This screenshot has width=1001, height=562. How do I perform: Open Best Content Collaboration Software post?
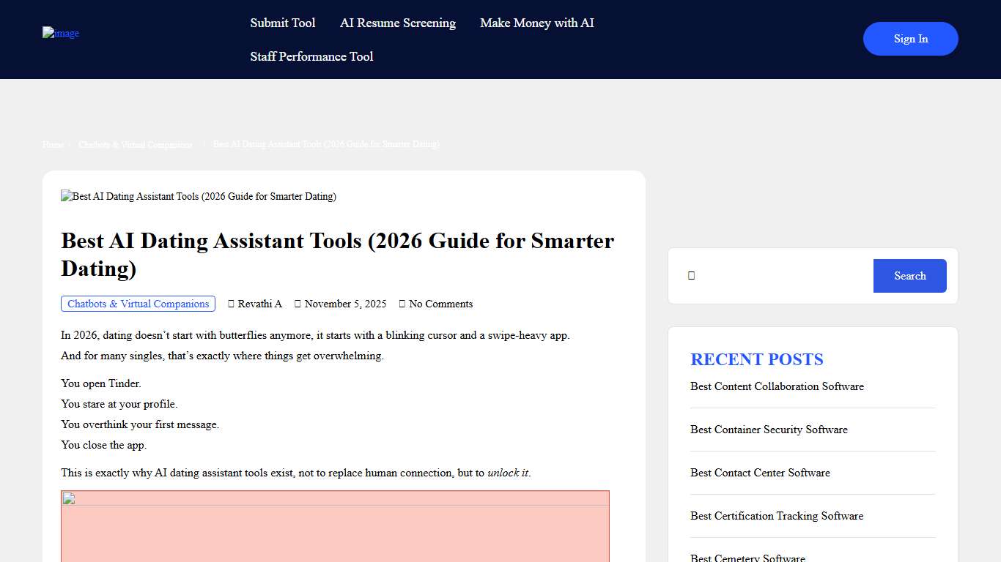tap(777, 386)
